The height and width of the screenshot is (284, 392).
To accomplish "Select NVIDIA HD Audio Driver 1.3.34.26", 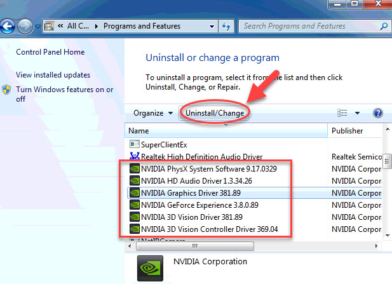I will 196,180.
